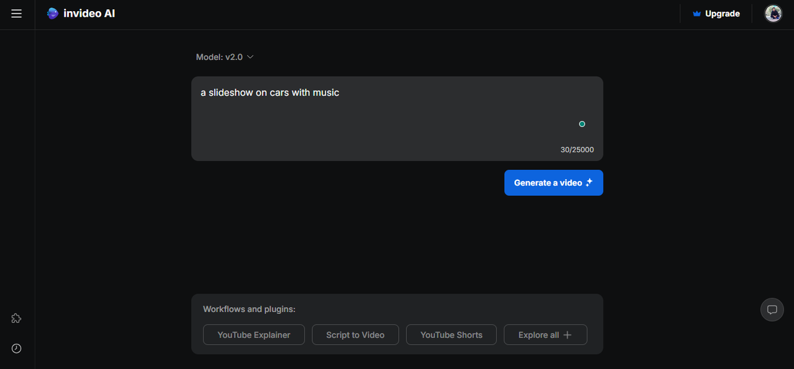Click the green circle indicator in prompt box
The height and width of the screenshot is (369, 794).
[582, 124]
